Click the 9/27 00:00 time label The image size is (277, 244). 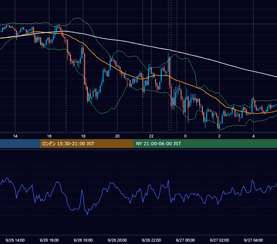(185, 240)
